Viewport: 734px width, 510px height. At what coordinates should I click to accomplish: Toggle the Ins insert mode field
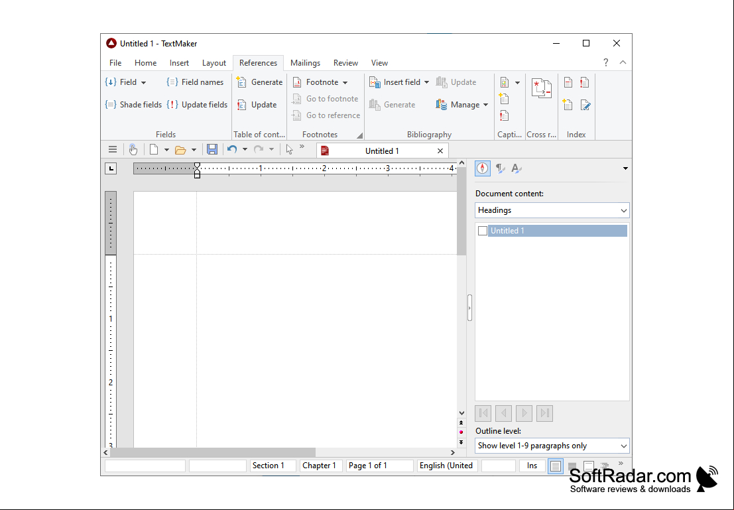click(x=532, y=466)
